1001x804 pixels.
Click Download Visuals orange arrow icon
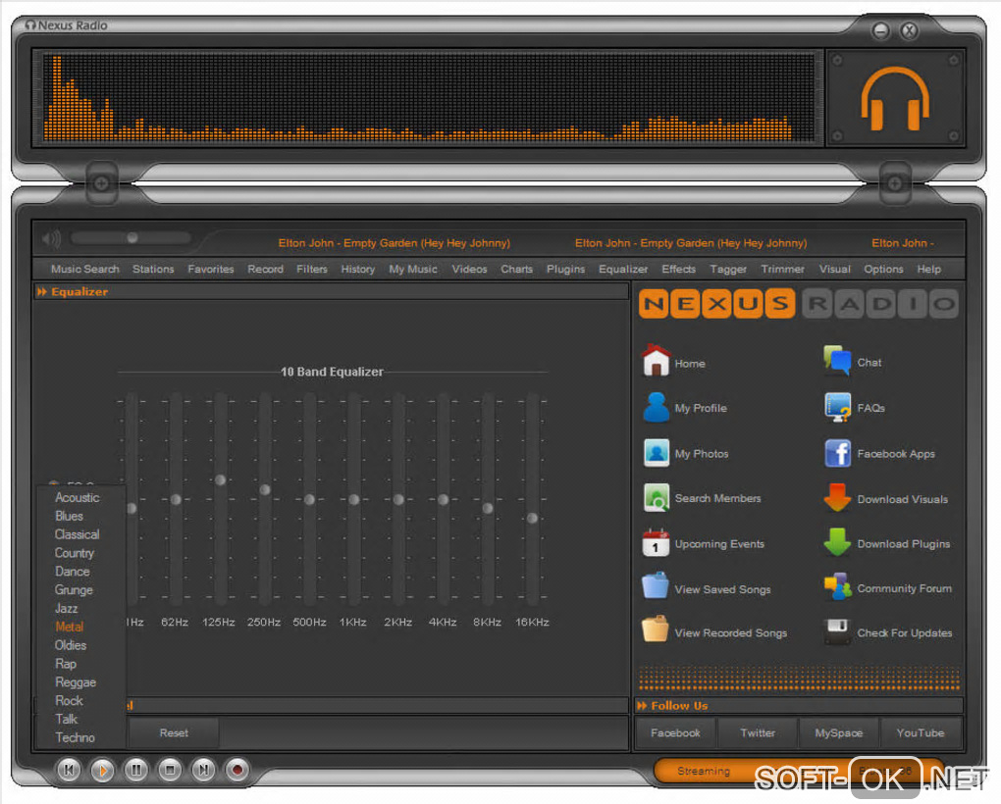point(837,498)
